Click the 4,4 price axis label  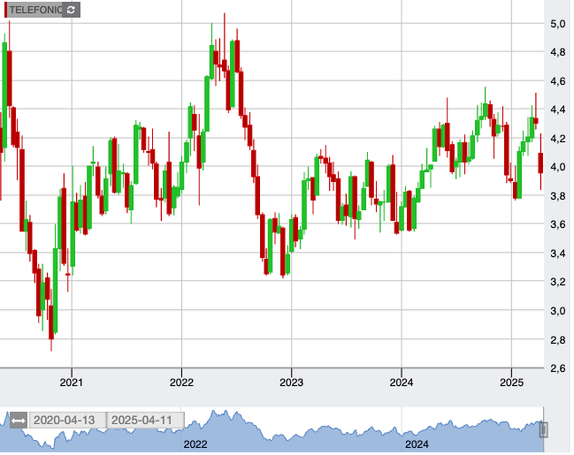[x=558, y=110]
